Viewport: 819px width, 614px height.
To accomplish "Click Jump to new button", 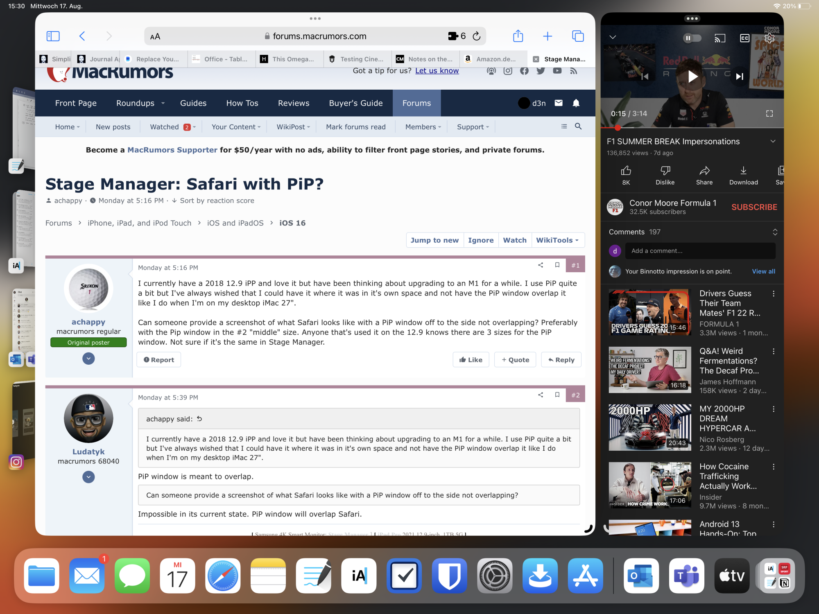I will [434, 240].
